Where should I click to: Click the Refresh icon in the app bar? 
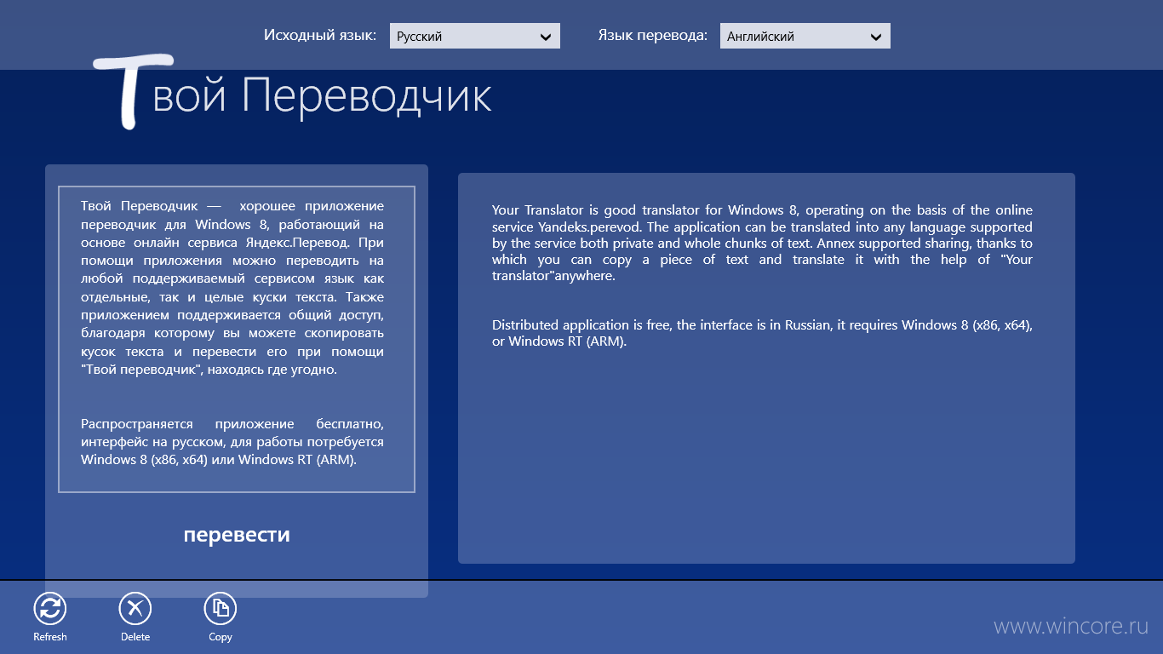pos(50,608)
